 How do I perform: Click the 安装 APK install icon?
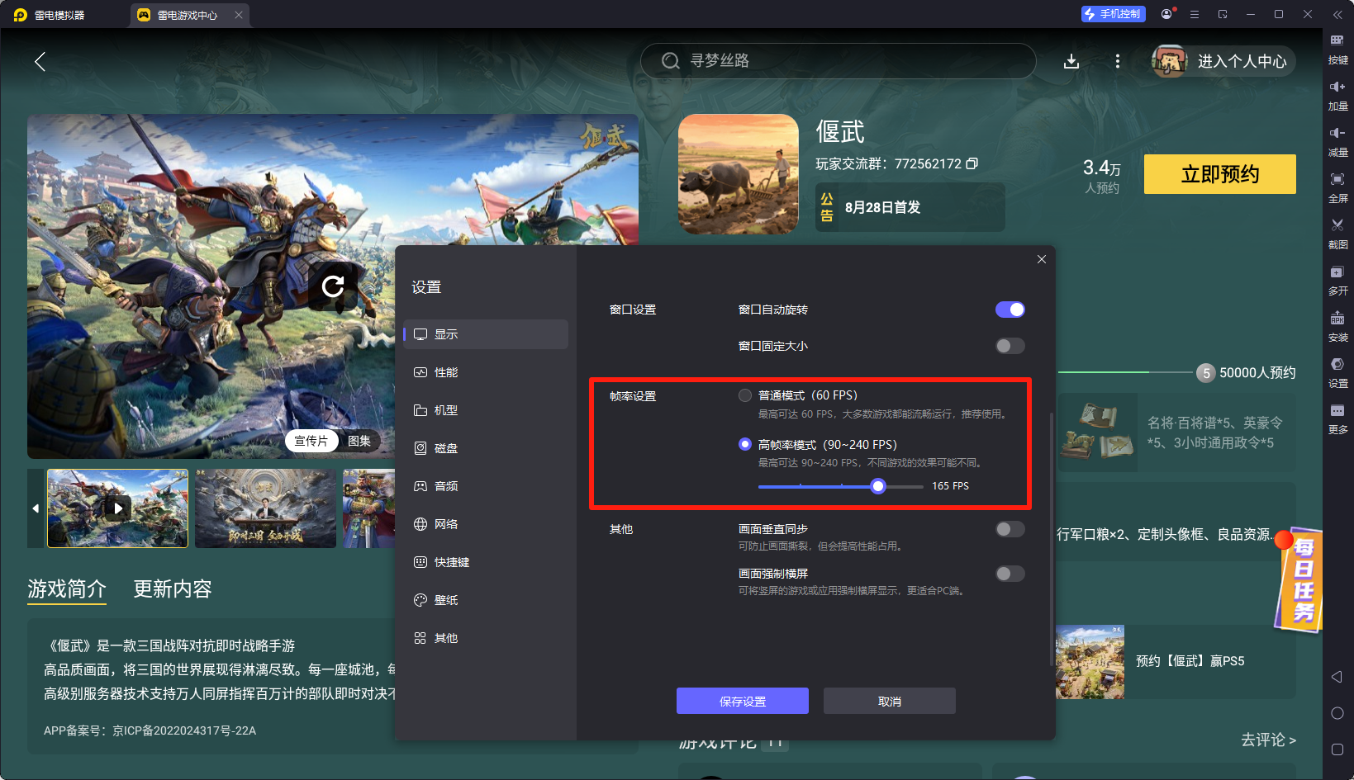tap(1337, 326)
